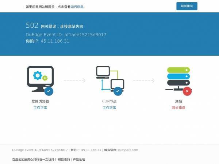
Task: Click the blue checkmark badge on CDN icon
Action: point(118,91)
